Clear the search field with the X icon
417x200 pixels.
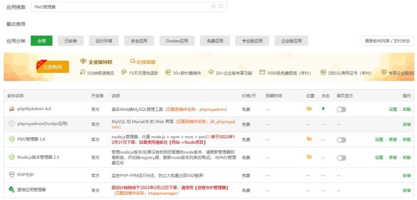point(213,6)
